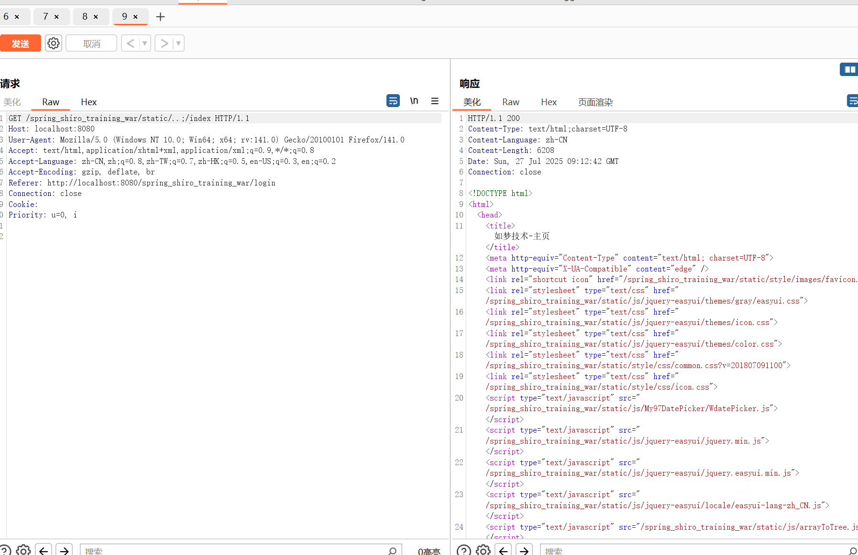The height and width of the screenshot is (555, 858).
Task: Go to next request with > history arrow
Action: pos(164,44)
